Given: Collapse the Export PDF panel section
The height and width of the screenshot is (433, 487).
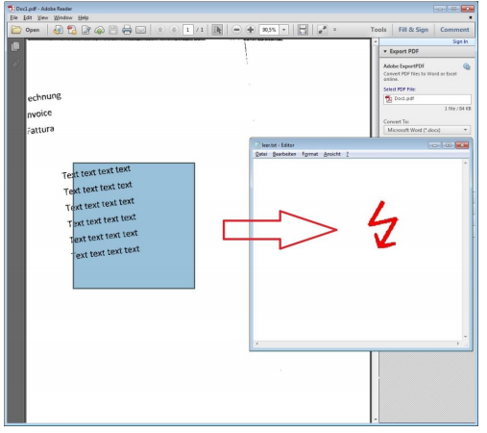Looking at the screenshot, I should point(385,51).
